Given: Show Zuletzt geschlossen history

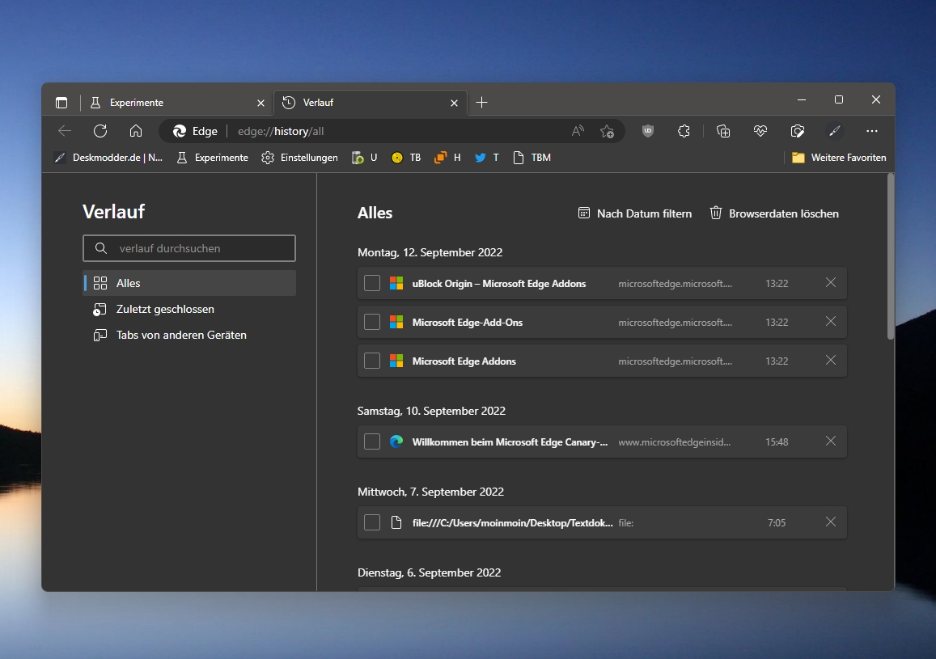Looking at the screenshot, I should click(x=190, y=309).
